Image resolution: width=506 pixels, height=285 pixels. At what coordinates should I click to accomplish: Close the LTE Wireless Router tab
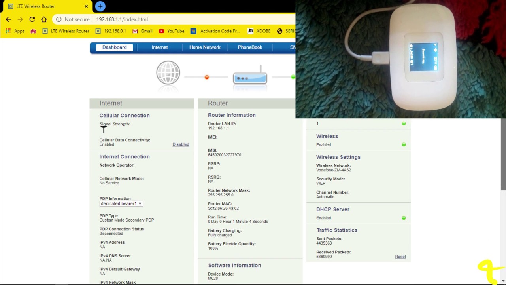(x=86, y=6)
